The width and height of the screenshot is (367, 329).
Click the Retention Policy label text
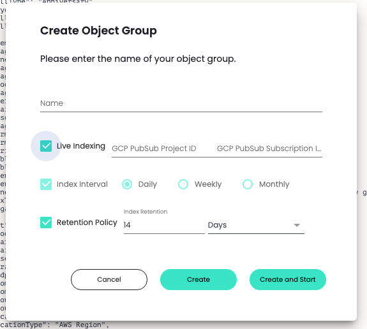coord(87,223)
